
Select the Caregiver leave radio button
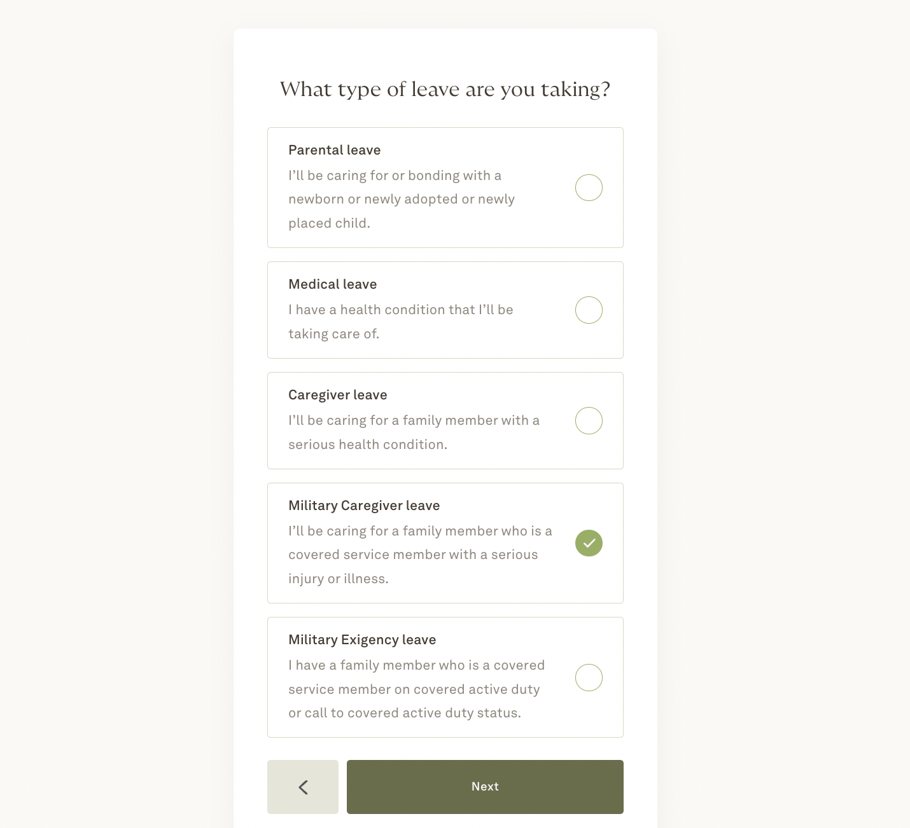pyautogui.click(x=589, y=420)
